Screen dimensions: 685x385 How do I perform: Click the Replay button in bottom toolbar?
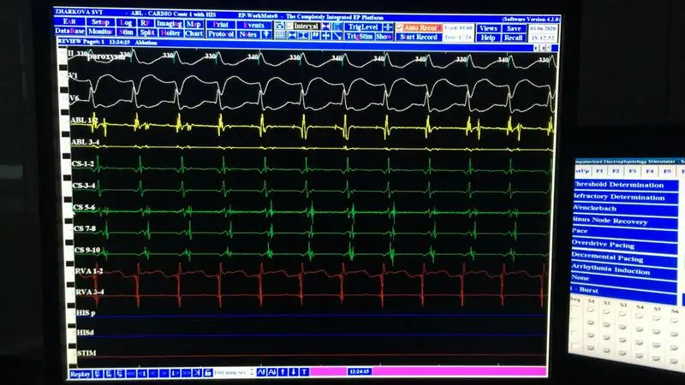coord(80,372)
